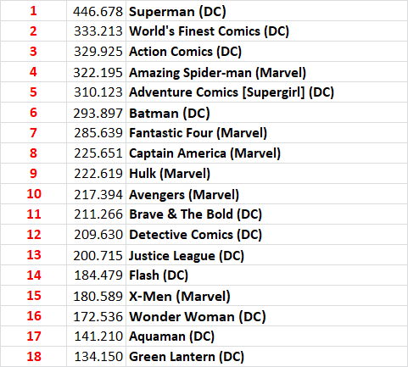Select the Batman (DC) cell
The width and height of the screenshot is (408, 367).
click(x=266, y=113)
